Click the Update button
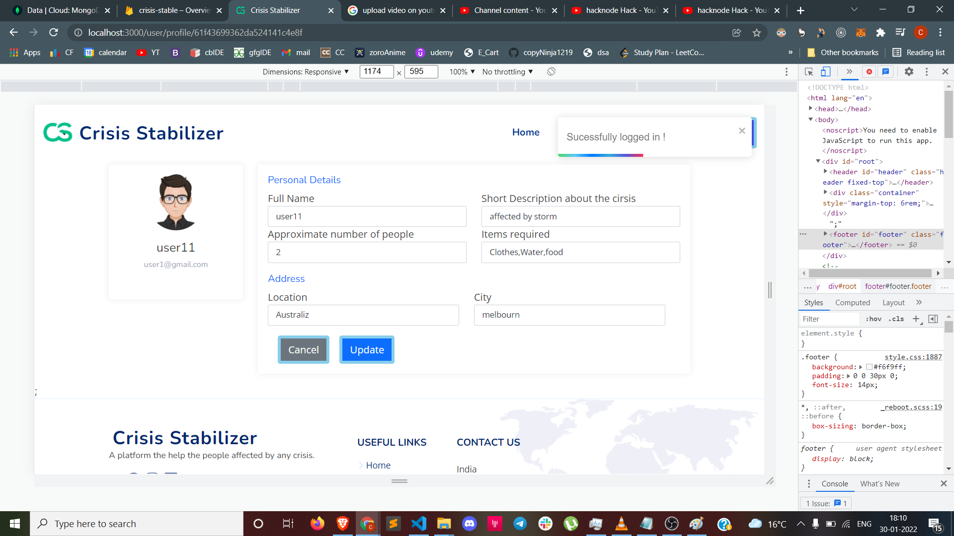 click(367, 350)
